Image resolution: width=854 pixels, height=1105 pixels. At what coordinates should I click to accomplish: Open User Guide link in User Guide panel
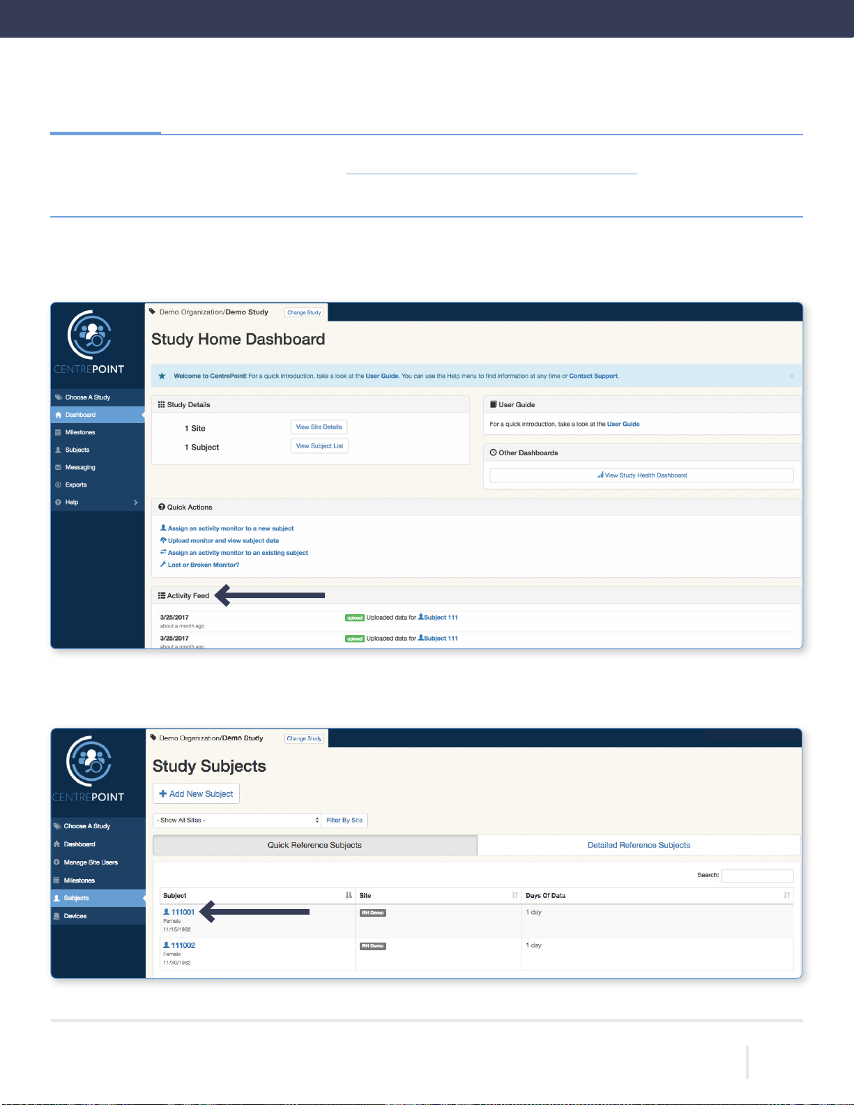click(623, 424)
